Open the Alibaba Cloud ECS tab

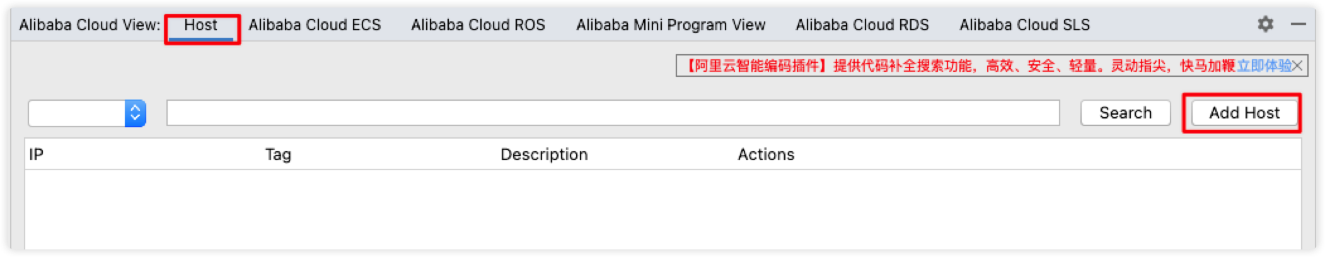click(x=315, y=25)
